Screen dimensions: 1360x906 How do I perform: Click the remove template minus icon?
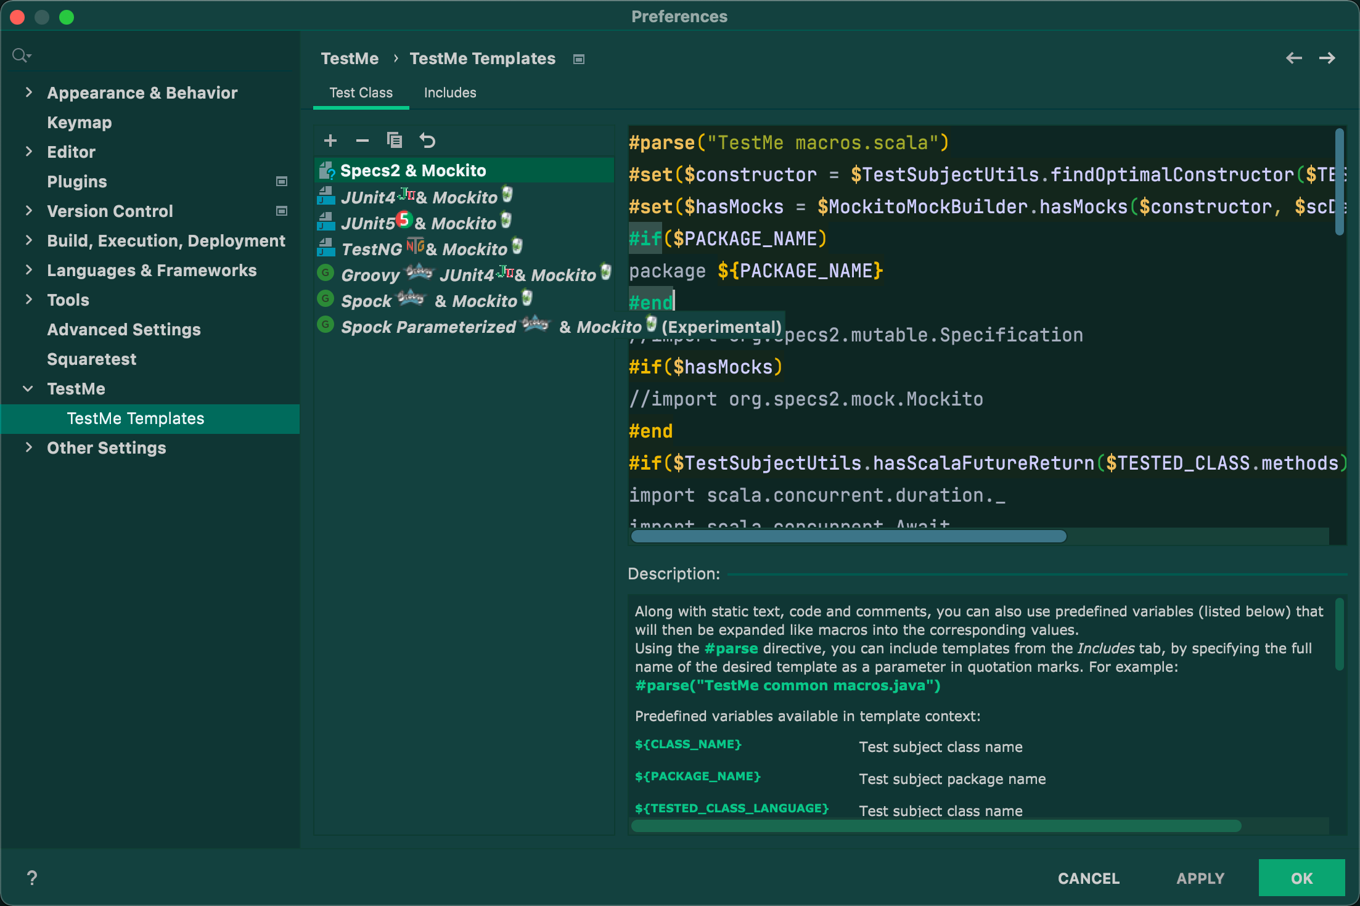pyautogui.click(x=363, y=141)
